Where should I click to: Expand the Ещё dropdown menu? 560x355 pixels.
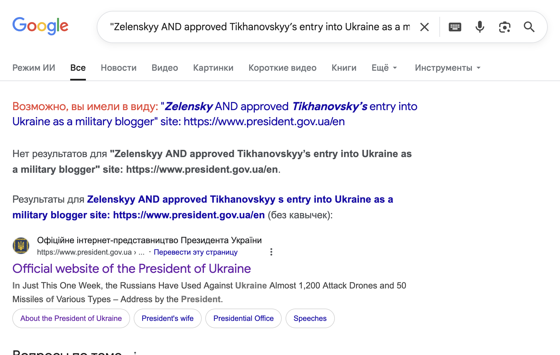(x=384, y=68)
